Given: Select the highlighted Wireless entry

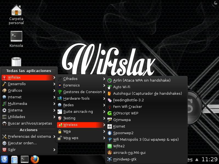Looking at the screenshot, I should 81,125.
